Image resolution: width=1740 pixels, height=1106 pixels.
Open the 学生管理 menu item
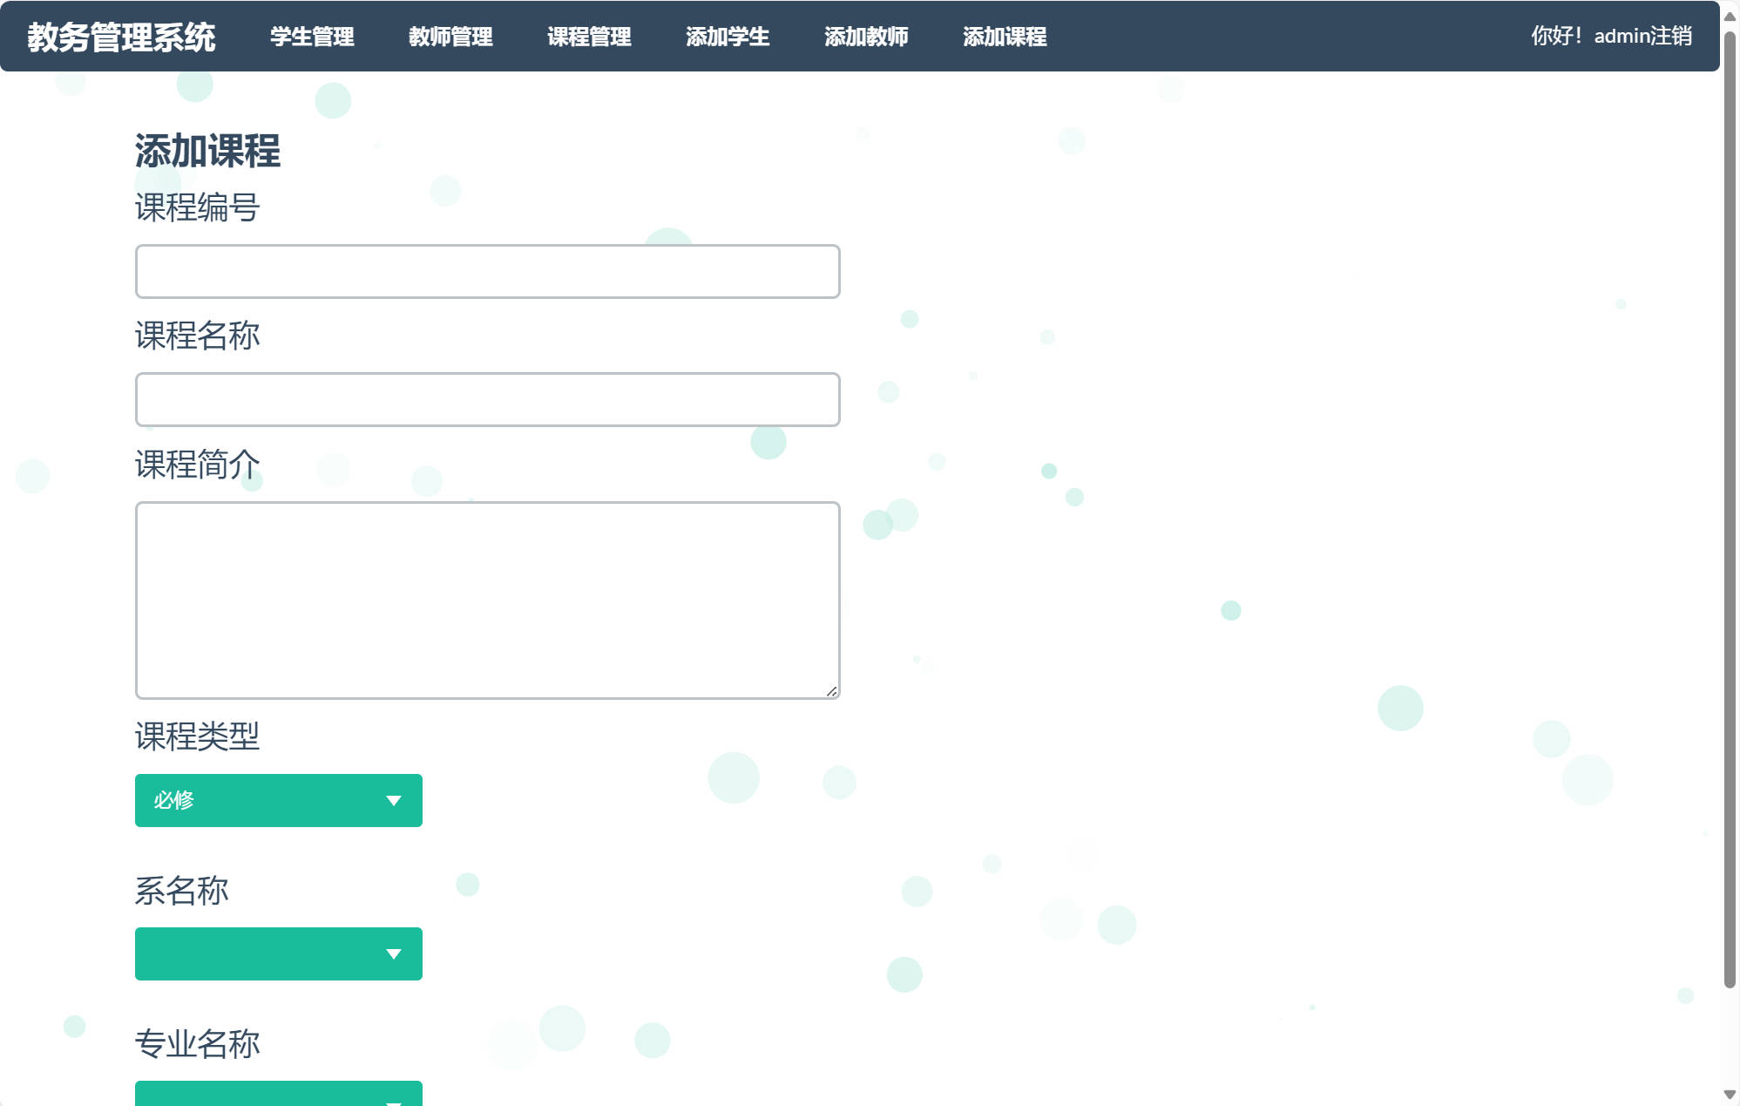pyautogui.click(x=312, y=37)
